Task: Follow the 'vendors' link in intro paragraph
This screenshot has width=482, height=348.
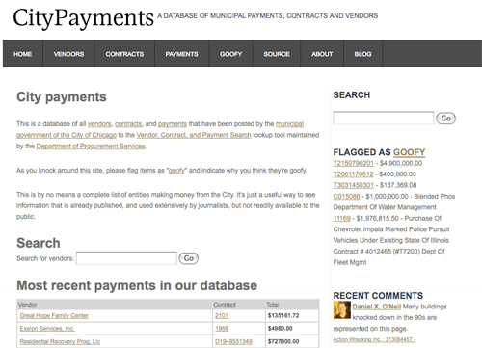Action: tap(99, 124)
